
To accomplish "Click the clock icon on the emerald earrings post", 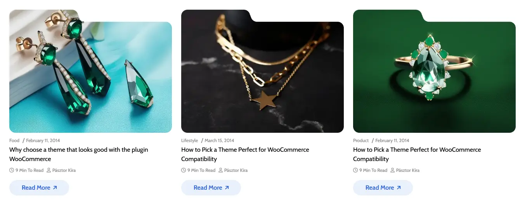I will pyautogui.click(x=12, y=170).
